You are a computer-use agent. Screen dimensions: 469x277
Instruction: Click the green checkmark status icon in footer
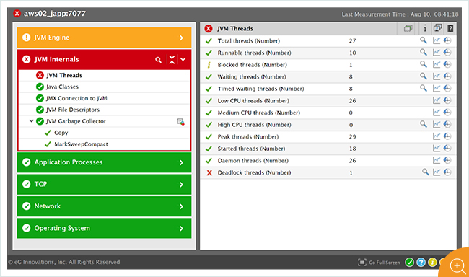click(x=410, y=263)
